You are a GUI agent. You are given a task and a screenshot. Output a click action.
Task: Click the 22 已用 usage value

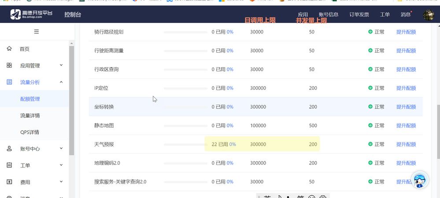tap(220, 144)
